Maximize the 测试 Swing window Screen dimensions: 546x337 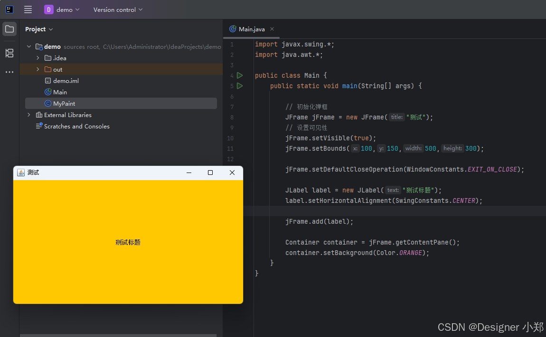click(210, 173)
